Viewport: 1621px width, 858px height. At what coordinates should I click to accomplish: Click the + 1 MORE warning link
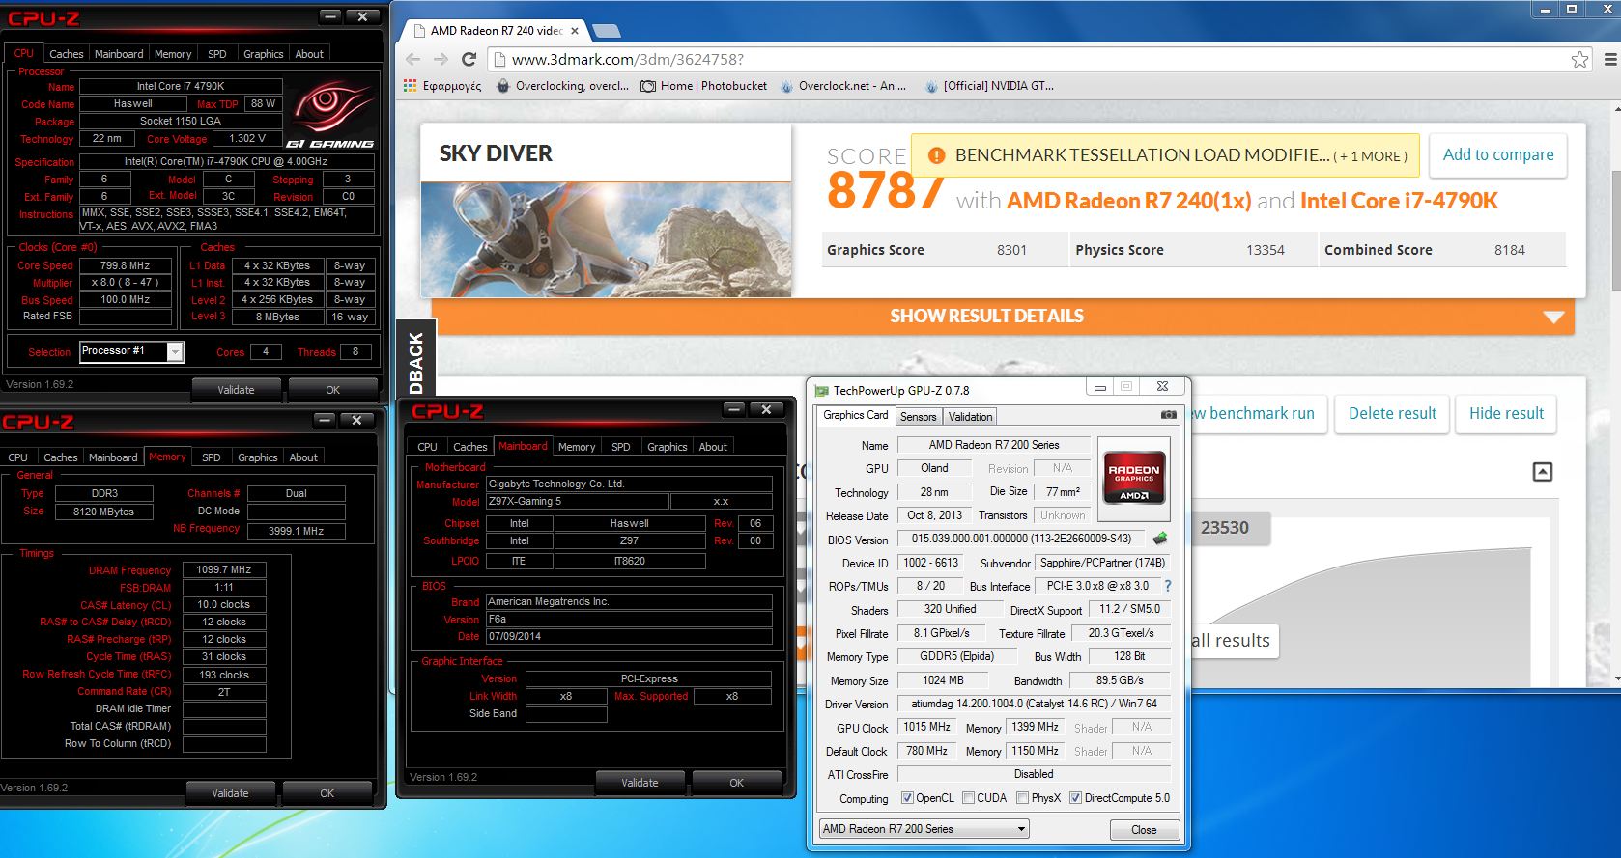pos(1370,156)
